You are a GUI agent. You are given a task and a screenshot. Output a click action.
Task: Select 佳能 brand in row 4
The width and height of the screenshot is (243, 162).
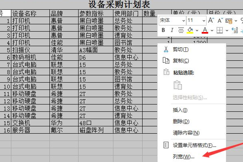tap(64, 43)
